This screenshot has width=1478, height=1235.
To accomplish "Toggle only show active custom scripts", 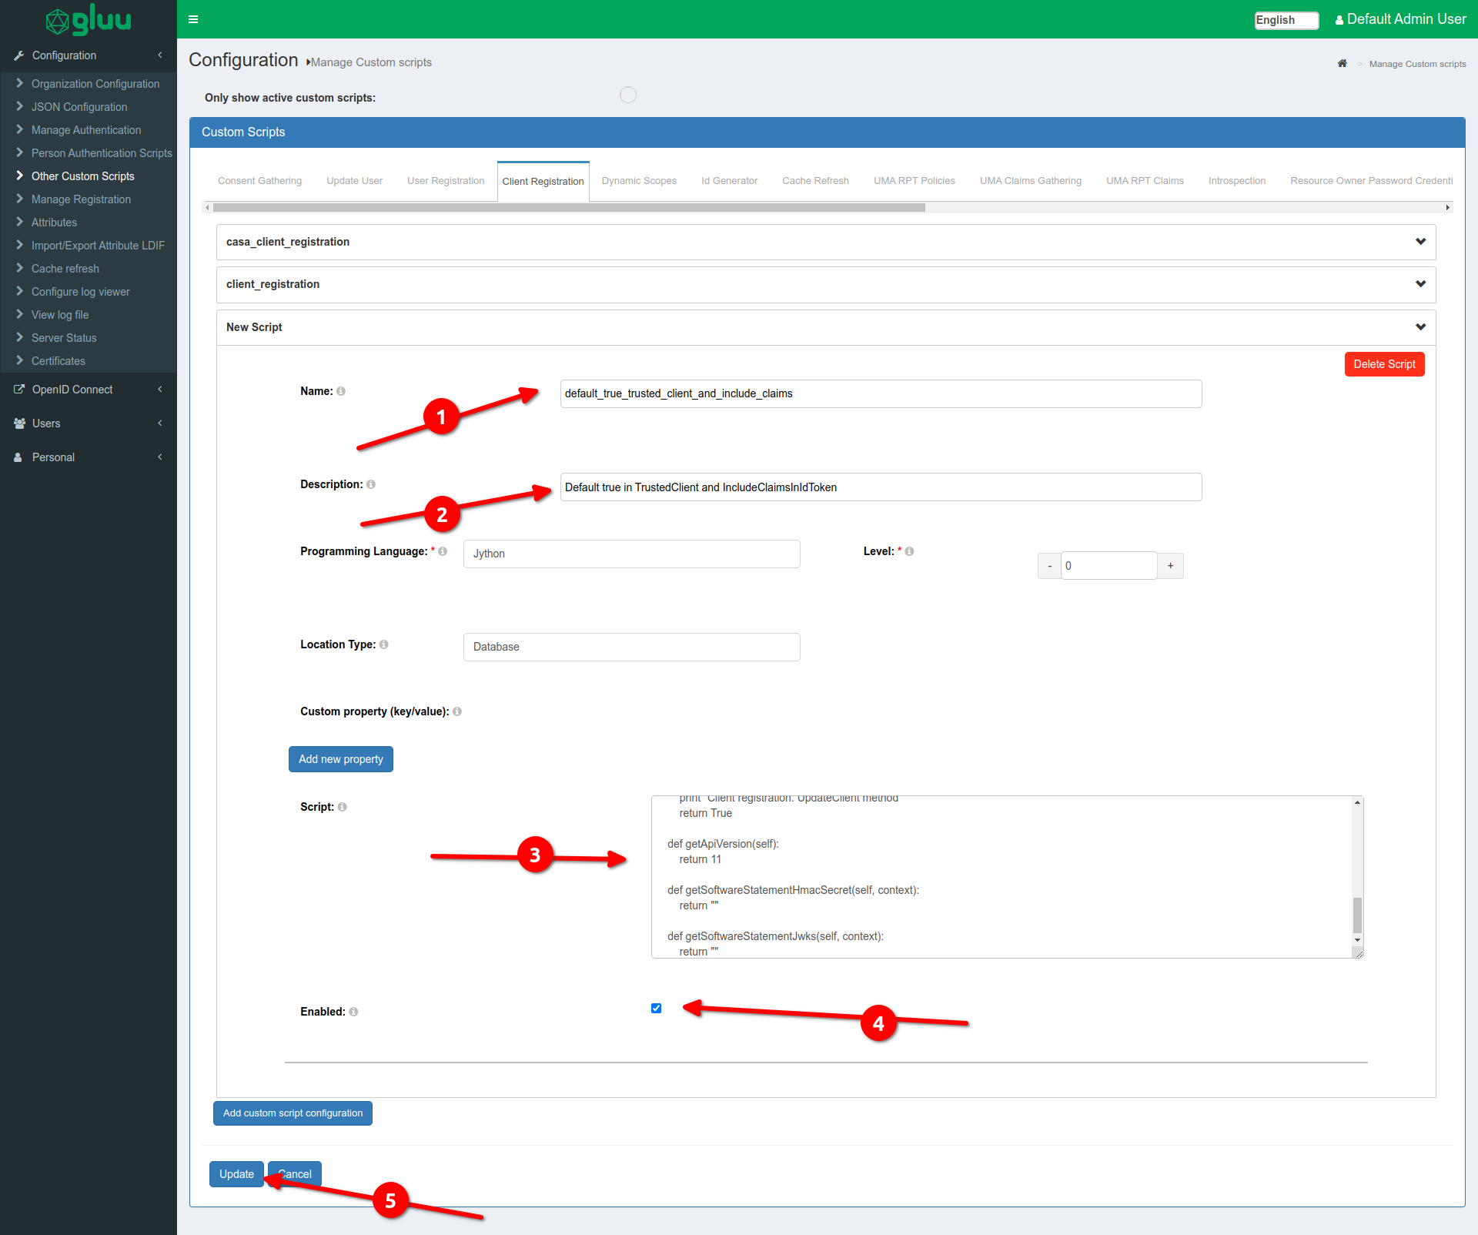I will click(x=628, y=95).
